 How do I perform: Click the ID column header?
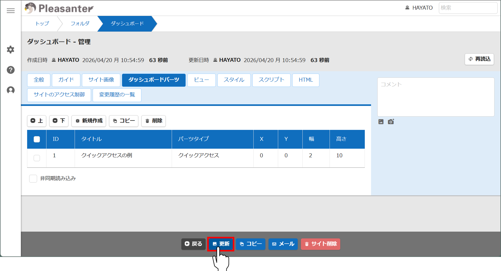pos(61,139)
